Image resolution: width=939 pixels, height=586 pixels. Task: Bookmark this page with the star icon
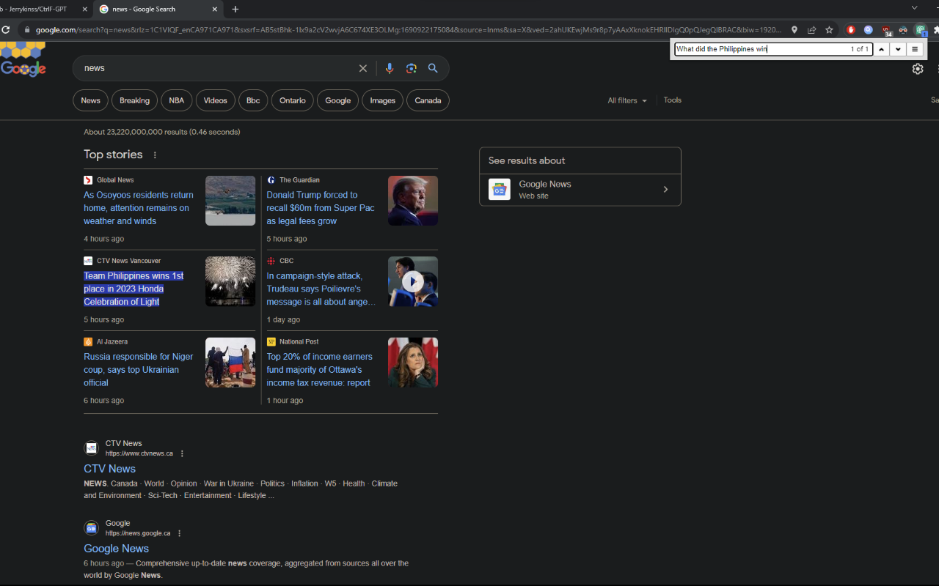pos(829,30)
